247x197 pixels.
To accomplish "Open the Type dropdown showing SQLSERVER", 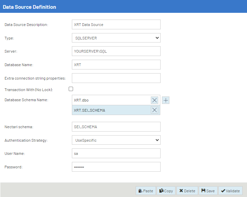I will pos(116,38).
